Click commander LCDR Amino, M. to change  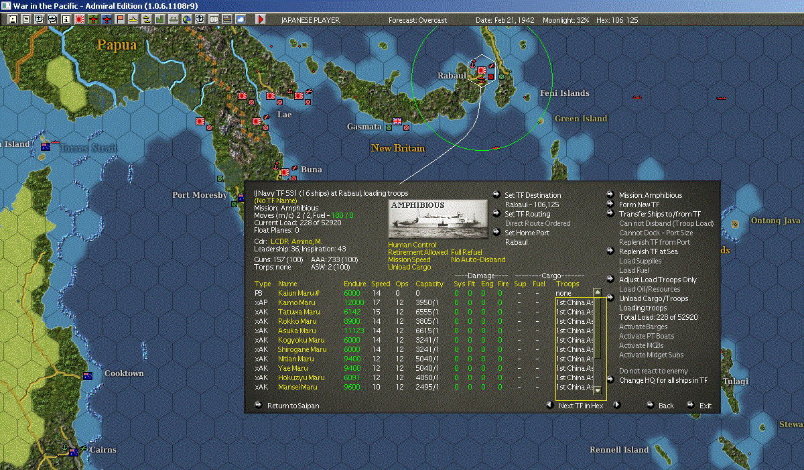[x=296, y=241]
